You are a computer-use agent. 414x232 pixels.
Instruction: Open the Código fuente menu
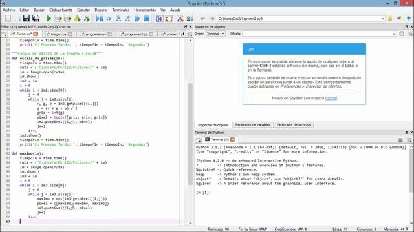[61, 10]
